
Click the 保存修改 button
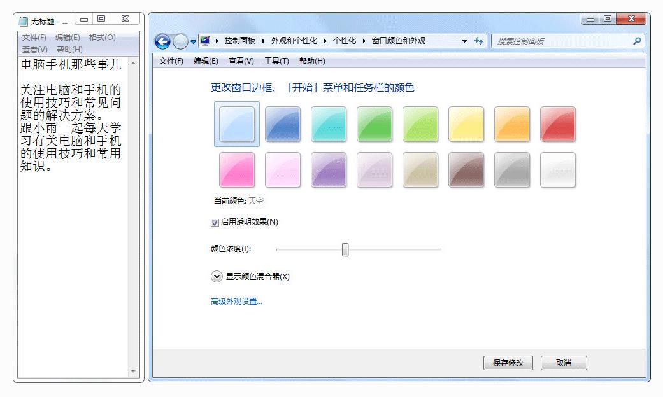(x=507, y=363)
